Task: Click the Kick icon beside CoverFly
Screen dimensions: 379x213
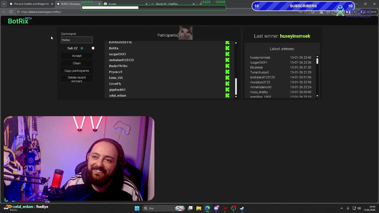Action: tap(227, 84)
